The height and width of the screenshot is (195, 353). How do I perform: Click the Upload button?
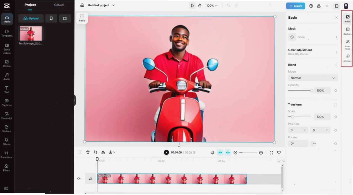point(31,18)
